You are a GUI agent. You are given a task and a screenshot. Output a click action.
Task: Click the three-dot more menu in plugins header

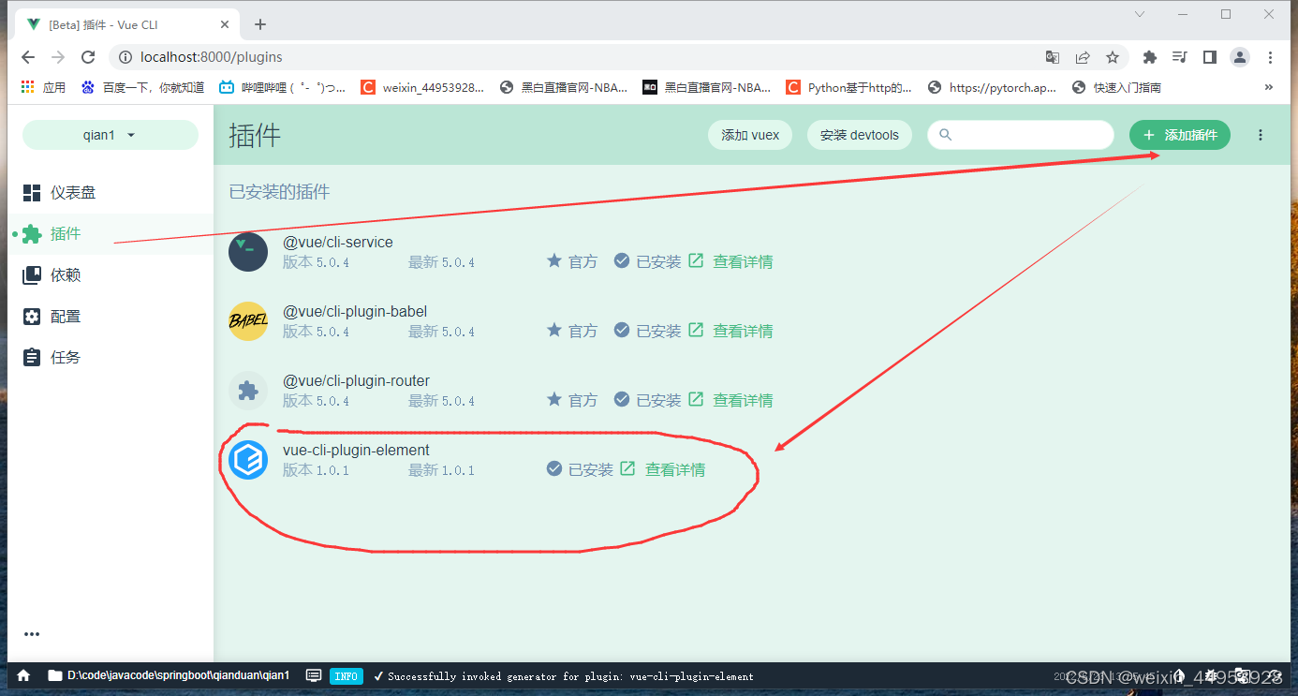(x=1261, y=135)
